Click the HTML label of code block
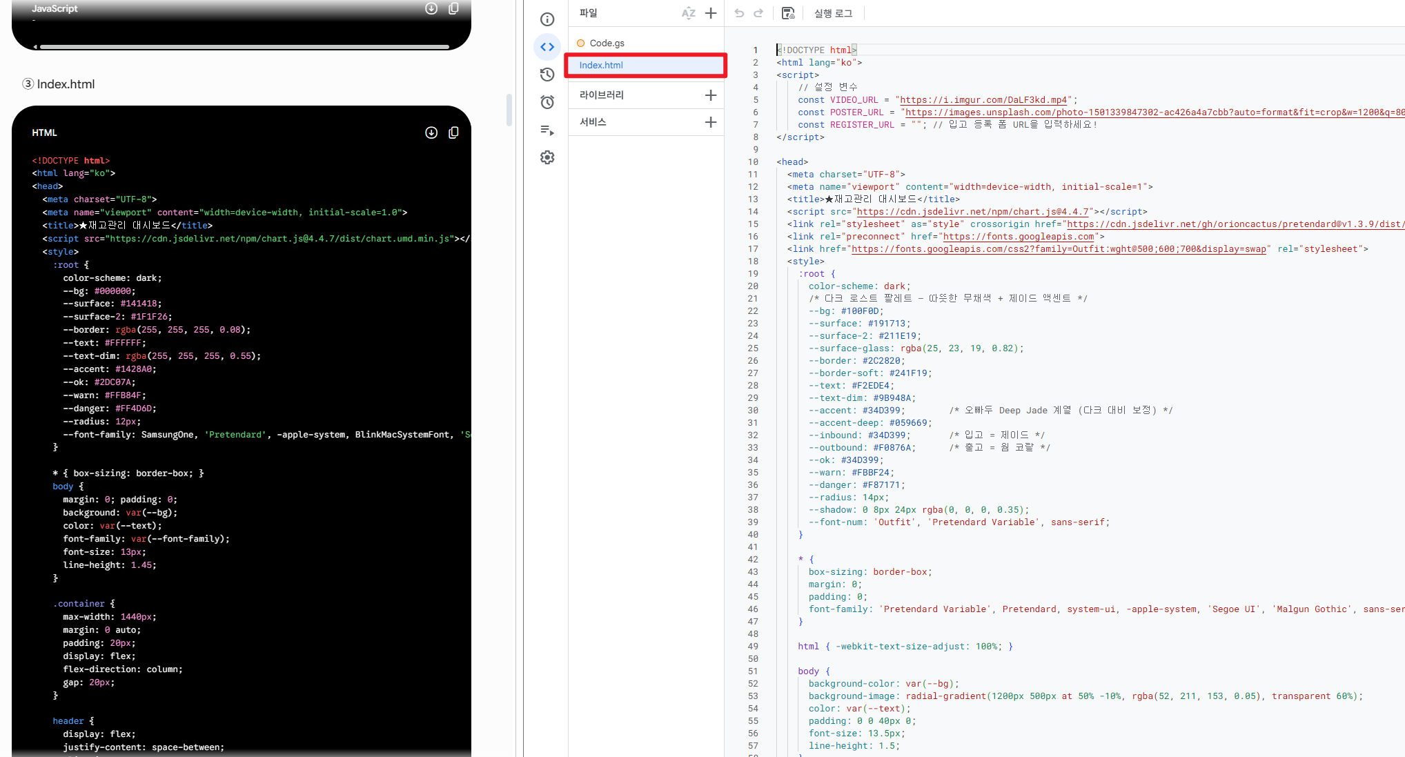 click(x=44, y=132)
